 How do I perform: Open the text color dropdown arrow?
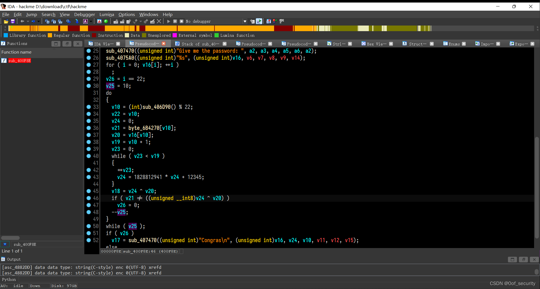91,21
